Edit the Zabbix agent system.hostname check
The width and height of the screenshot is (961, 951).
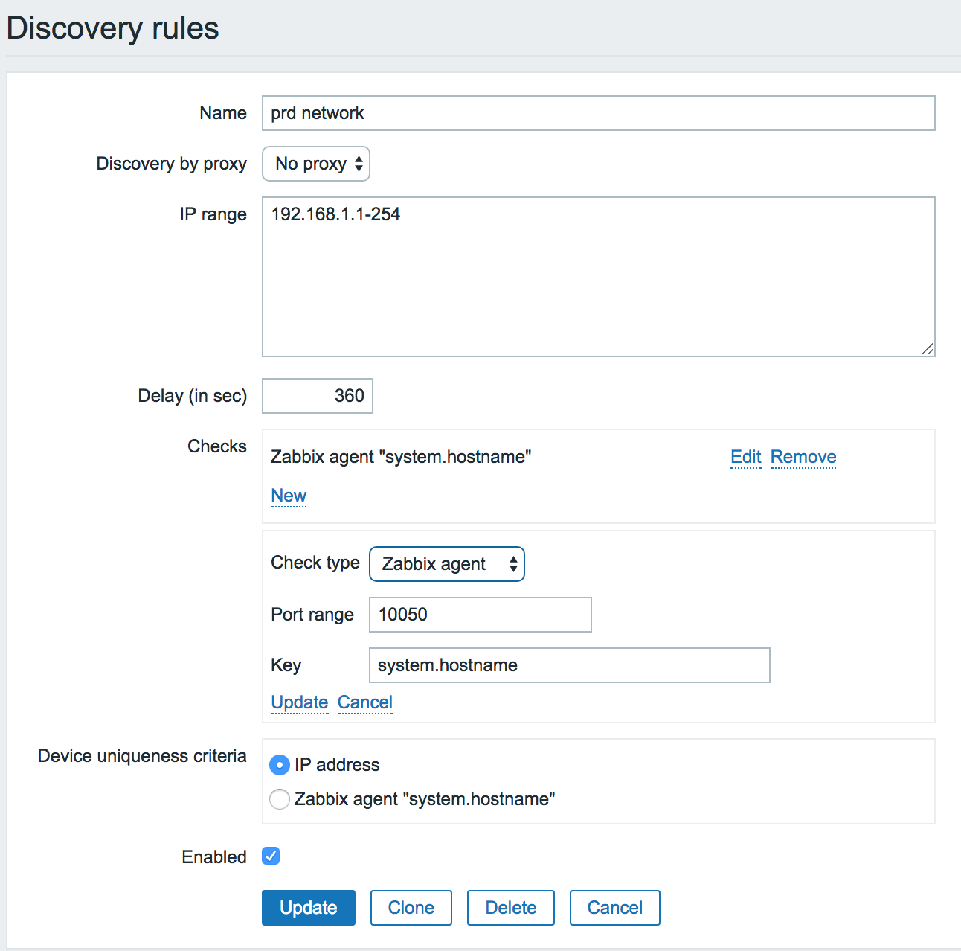point(745,457)
